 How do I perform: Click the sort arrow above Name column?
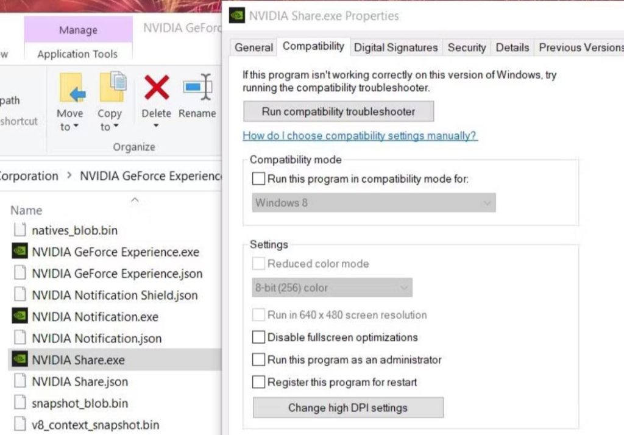click(135, 200)
